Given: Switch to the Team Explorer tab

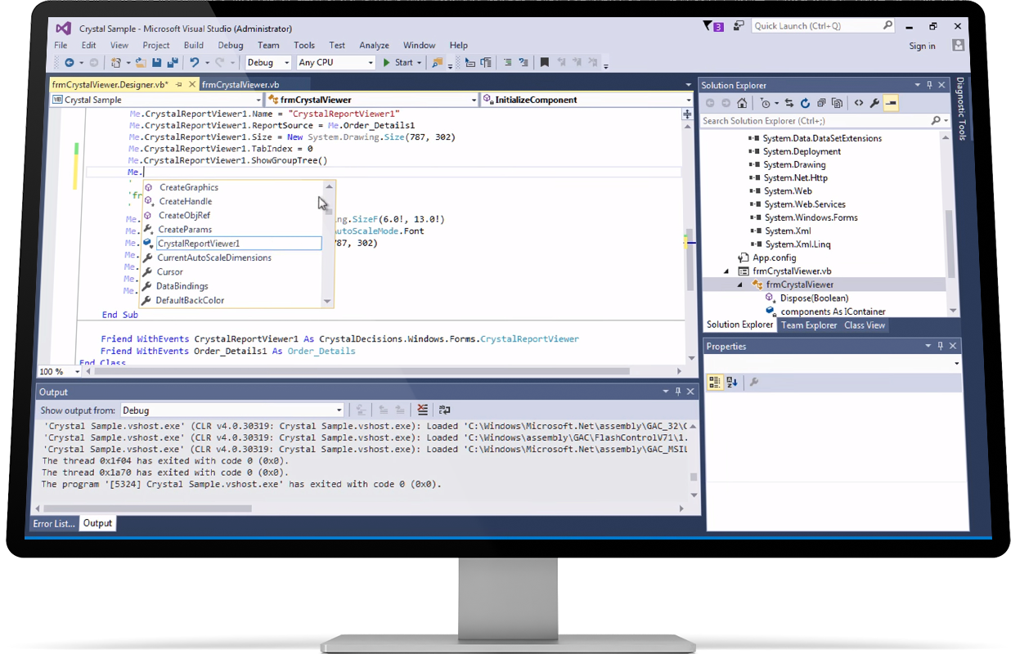Looking at the screenshot, I should click(x=809, y=325).
